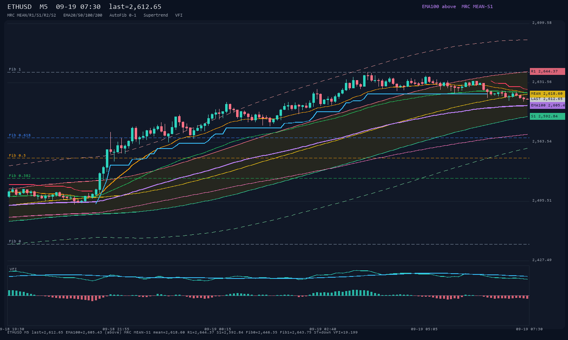Click the AutoFib 0-1 indicator label
568x340 pixels.
click(x=123, y=15)
